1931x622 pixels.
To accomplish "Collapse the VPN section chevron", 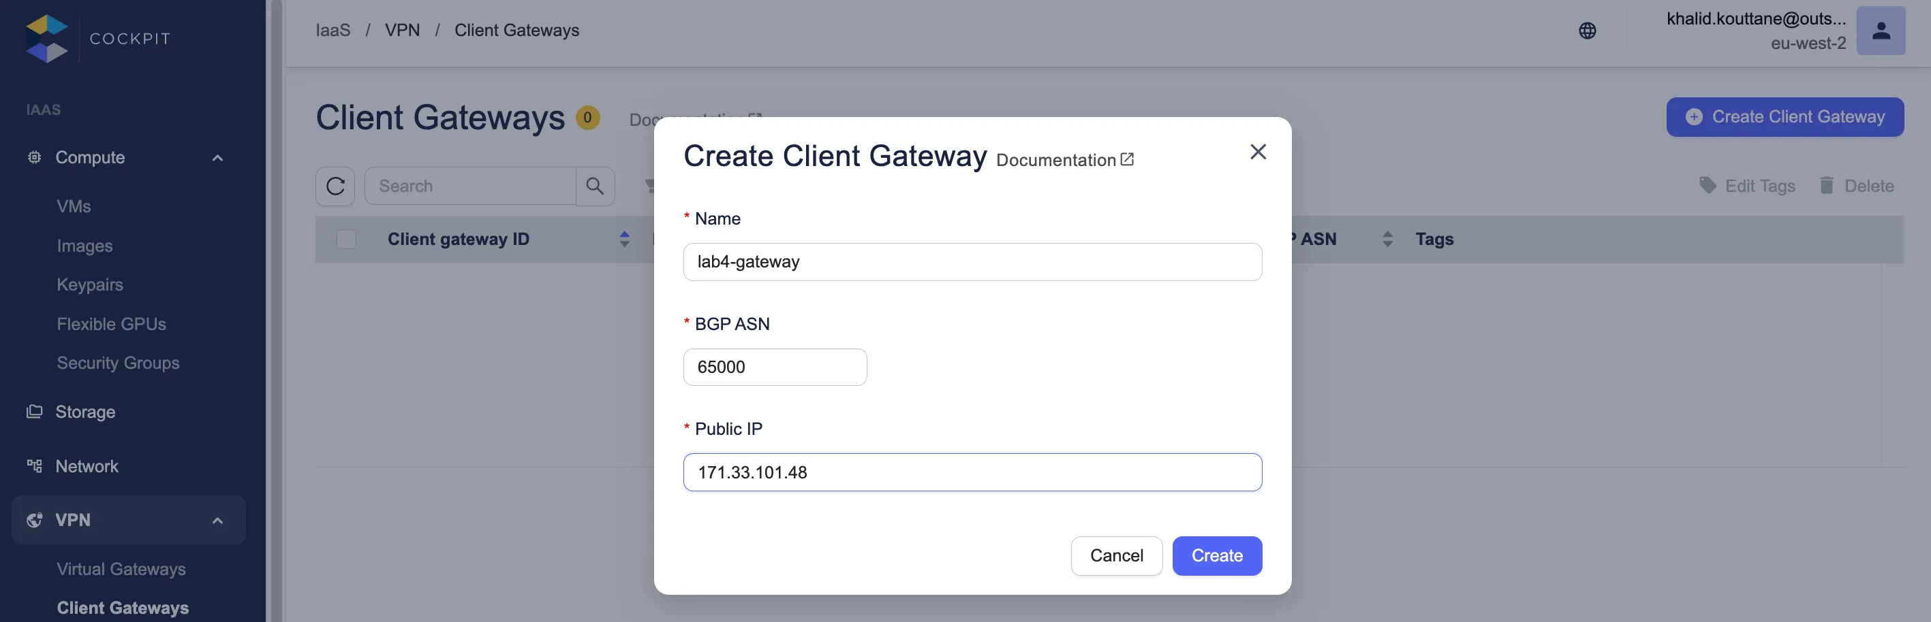I will [x=217, y=521].
